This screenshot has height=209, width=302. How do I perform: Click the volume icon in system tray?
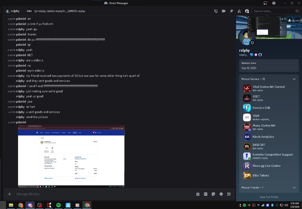pyautogui.click(x=286, y=205)
